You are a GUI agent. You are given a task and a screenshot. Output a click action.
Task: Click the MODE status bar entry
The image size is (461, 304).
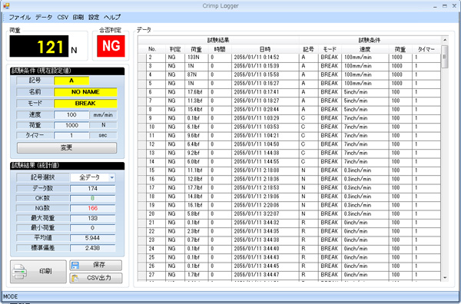point(11,296)
